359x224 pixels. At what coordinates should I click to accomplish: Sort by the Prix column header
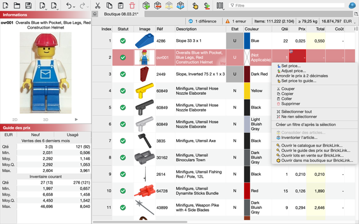297,29
